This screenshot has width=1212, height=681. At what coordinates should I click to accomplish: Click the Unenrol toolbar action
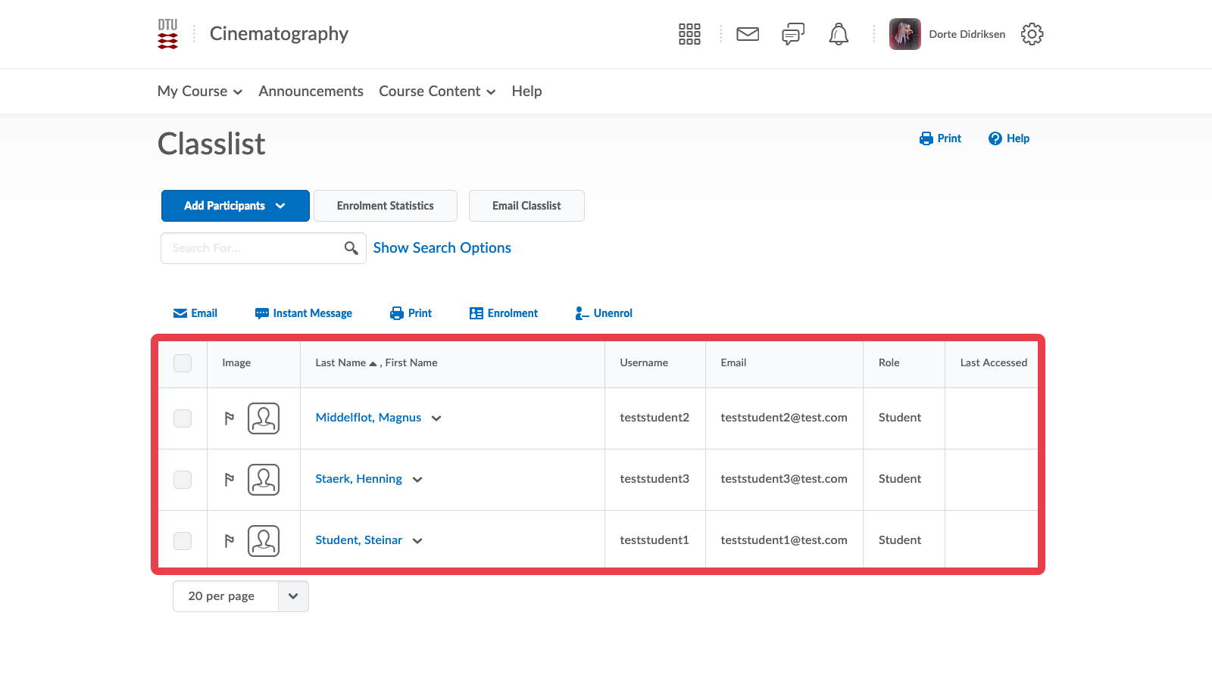(x=604, y=313)
